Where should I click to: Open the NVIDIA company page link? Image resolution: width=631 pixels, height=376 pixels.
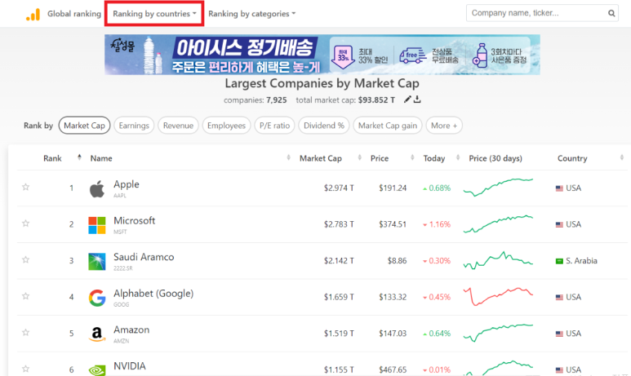click(130, 366)
